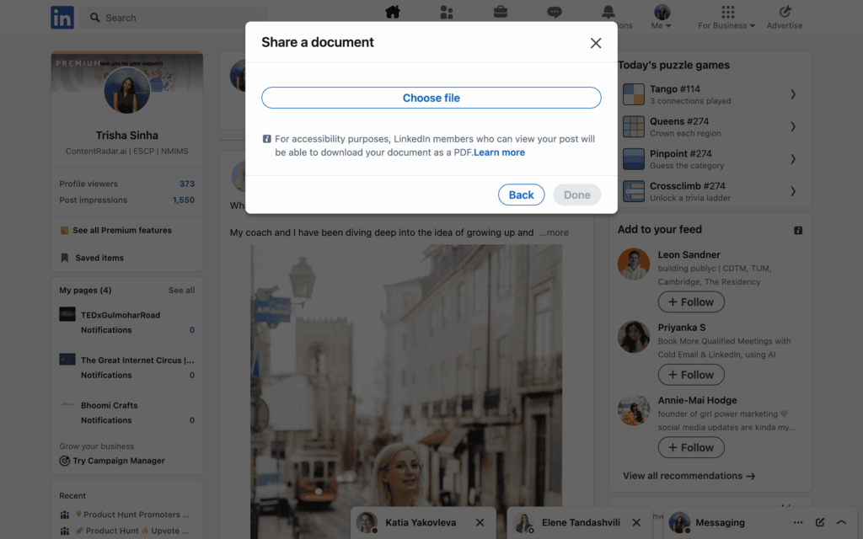Expand the Messaging panel chevron
Image resolution: width=863 pixels, height=539 pixels.
tap(841, 522)
